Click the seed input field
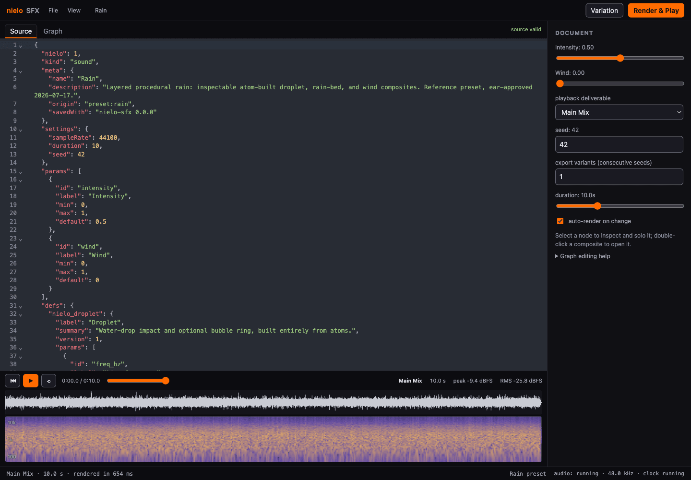The width and height of the screenshot is (691, 480). tap(619, 144)
